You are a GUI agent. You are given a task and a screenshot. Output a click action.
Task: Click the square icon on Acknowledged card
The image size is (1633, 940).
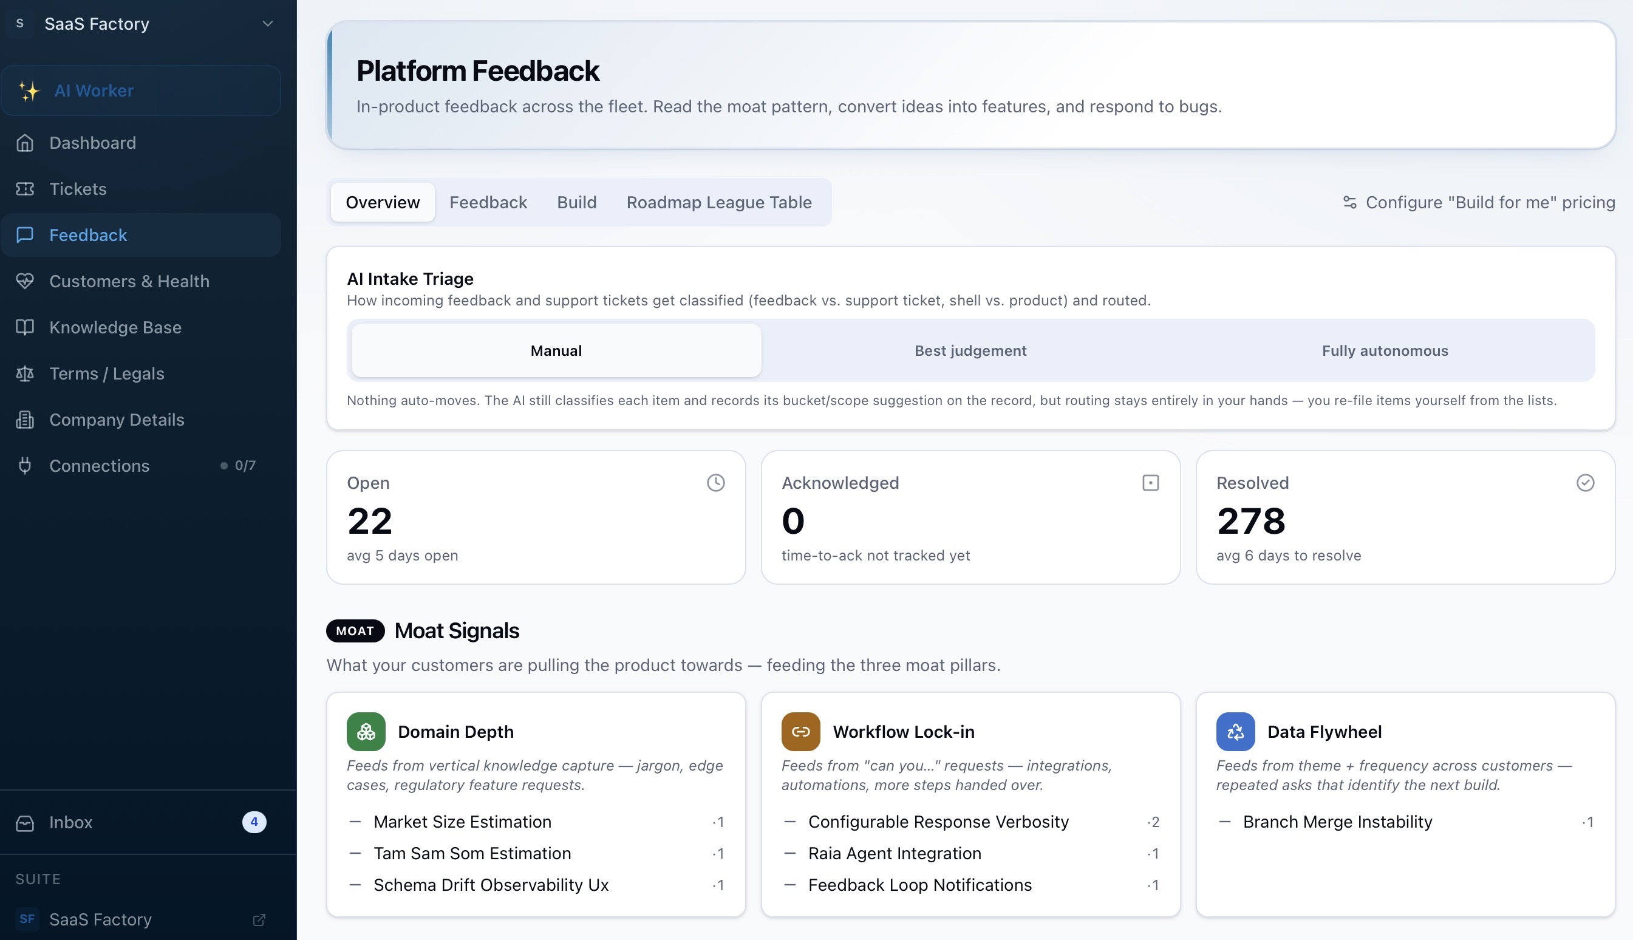(1150, 483)
